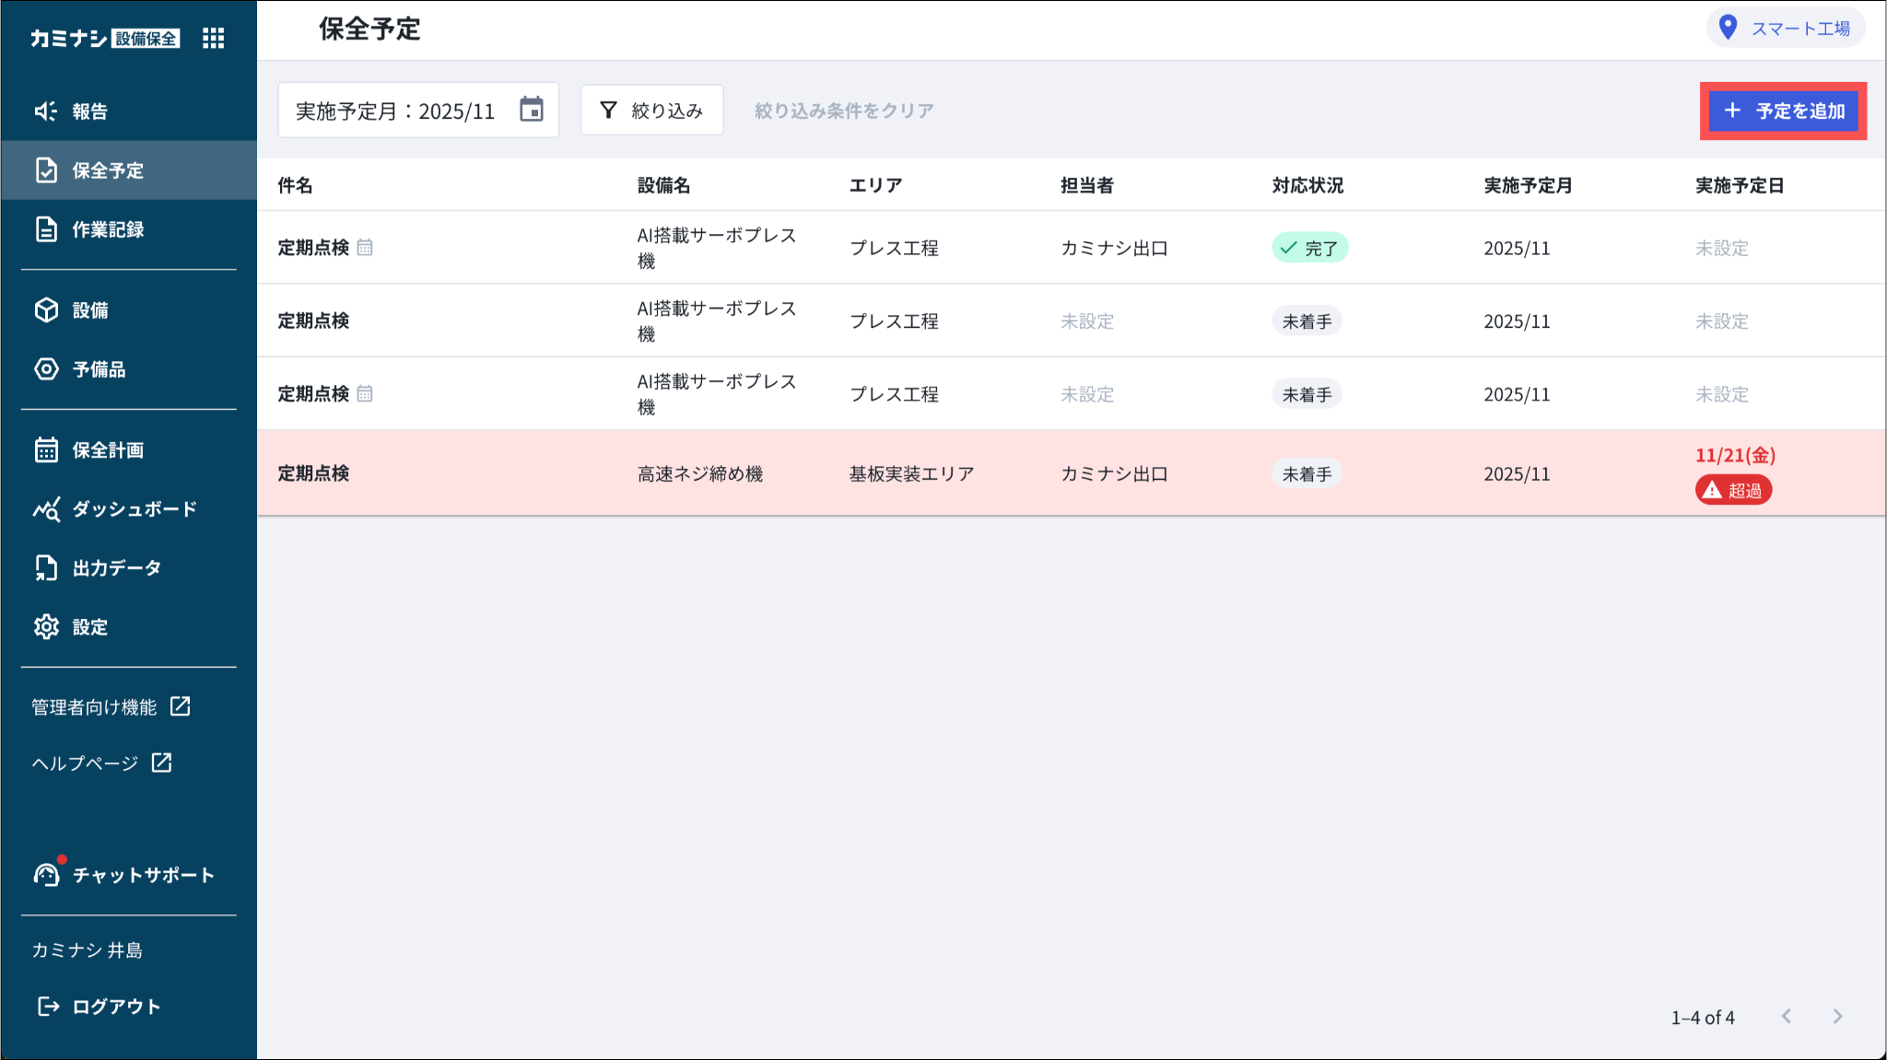Click the 絞り込み filter funnel icon

click(x=608, y=111)
